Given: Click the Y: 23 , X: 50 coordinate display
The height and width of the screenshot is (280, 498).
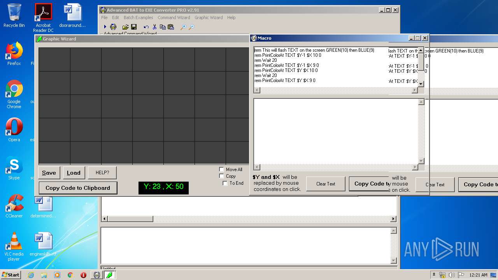Looking at the screenshot, I should (x=163, y=187).
